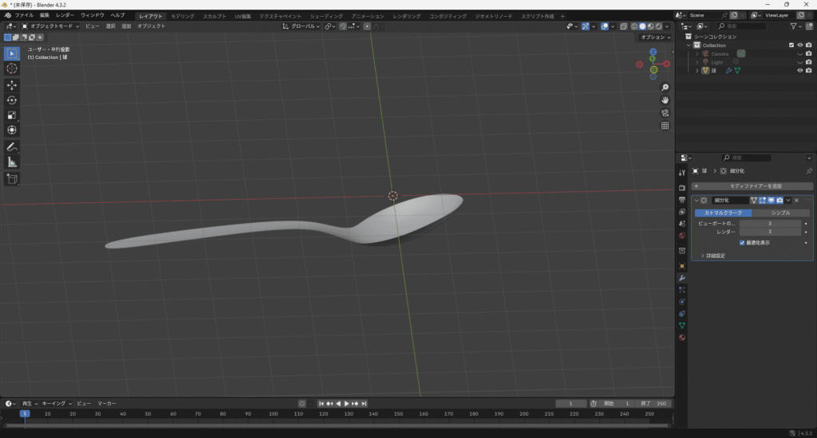Select the Rotate tool

(12, 100)
